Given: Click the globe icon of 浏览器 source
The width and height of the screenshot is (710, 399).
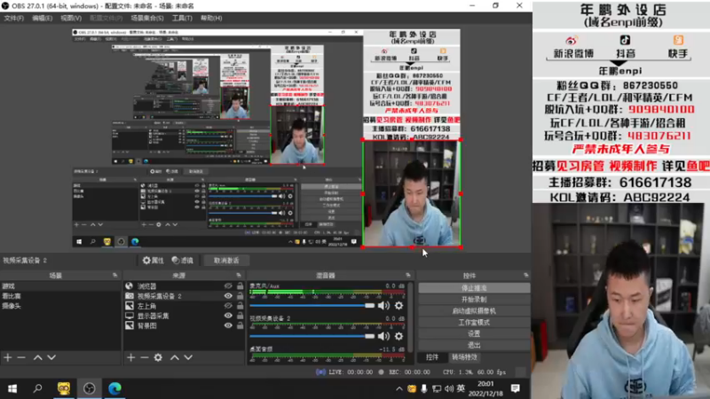Looking at the screenshot, I should coord(129,286).
